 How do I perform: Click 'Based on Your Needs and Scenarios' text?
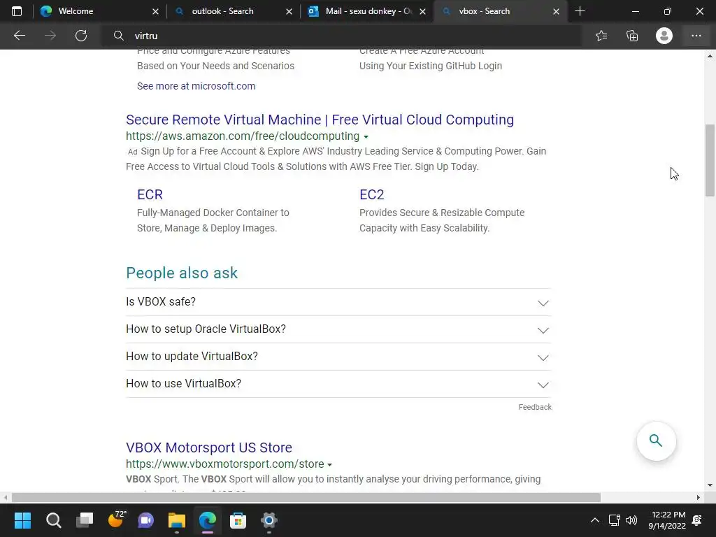click(x=215, y=66)
